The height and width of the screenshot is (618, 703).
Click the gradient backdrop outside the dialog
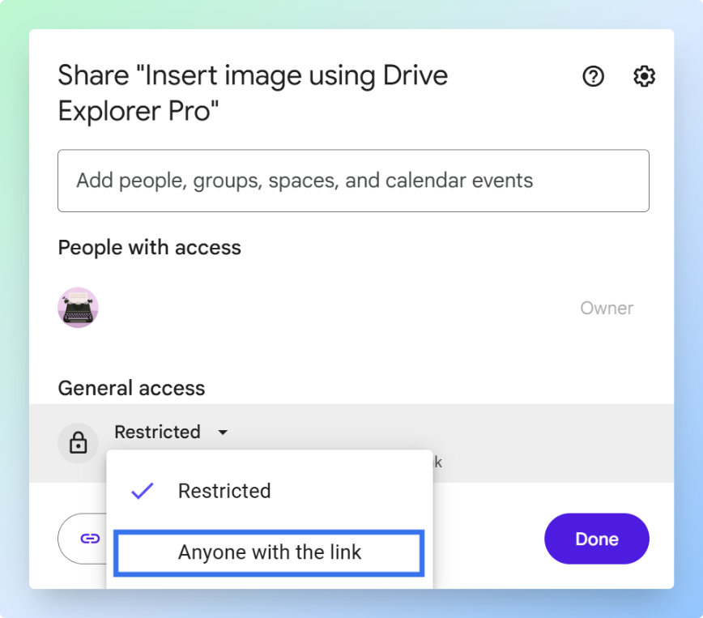click(x=688, y=324)
